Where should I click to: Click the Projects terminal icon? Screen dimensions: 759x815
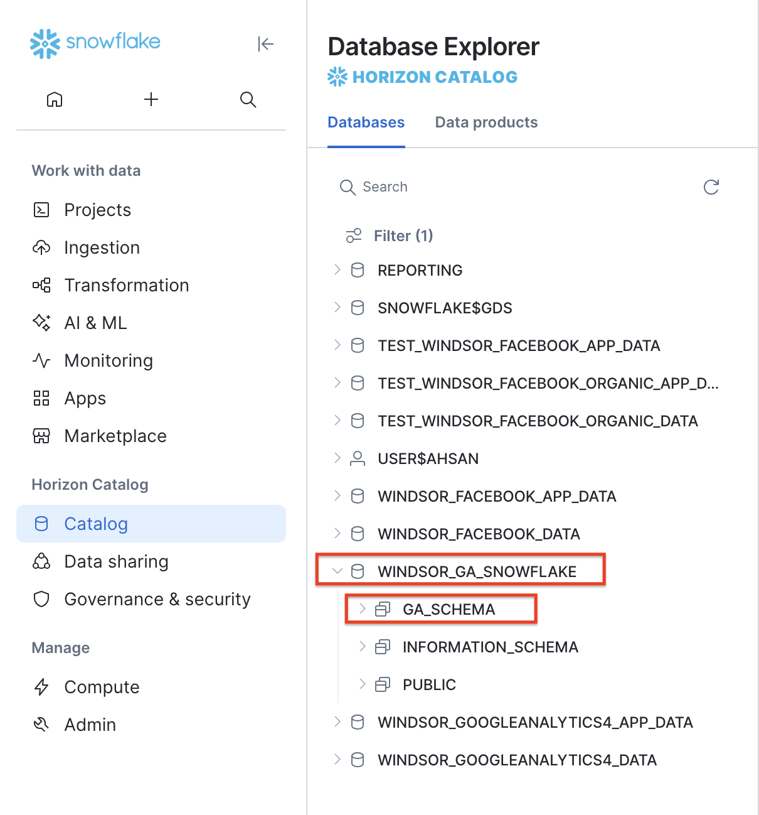tap(41, 210)
